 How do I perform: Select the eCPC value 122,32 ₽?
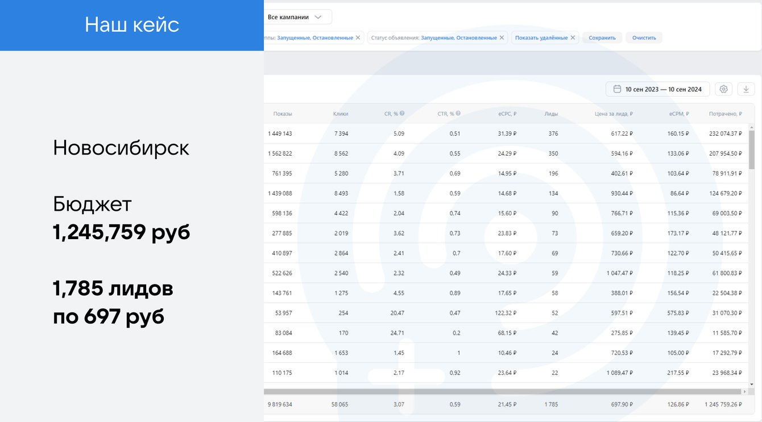(x=506, y=313)
